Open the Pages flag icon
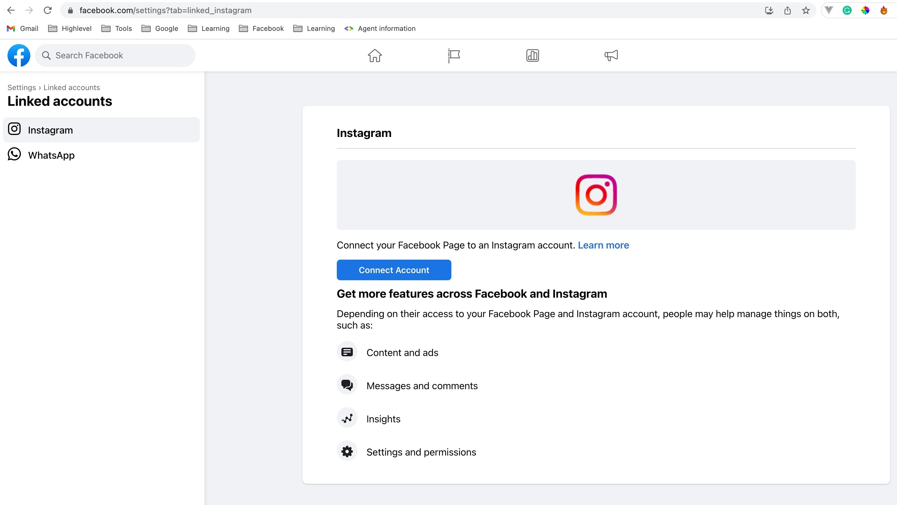Screen dimensions: 897x505 tap(453, 55)
